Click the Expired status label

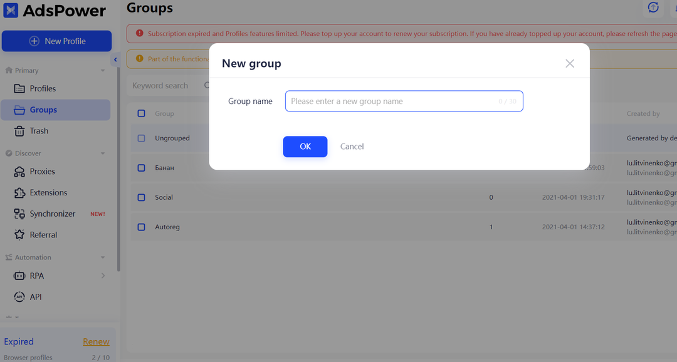[19, 342]
